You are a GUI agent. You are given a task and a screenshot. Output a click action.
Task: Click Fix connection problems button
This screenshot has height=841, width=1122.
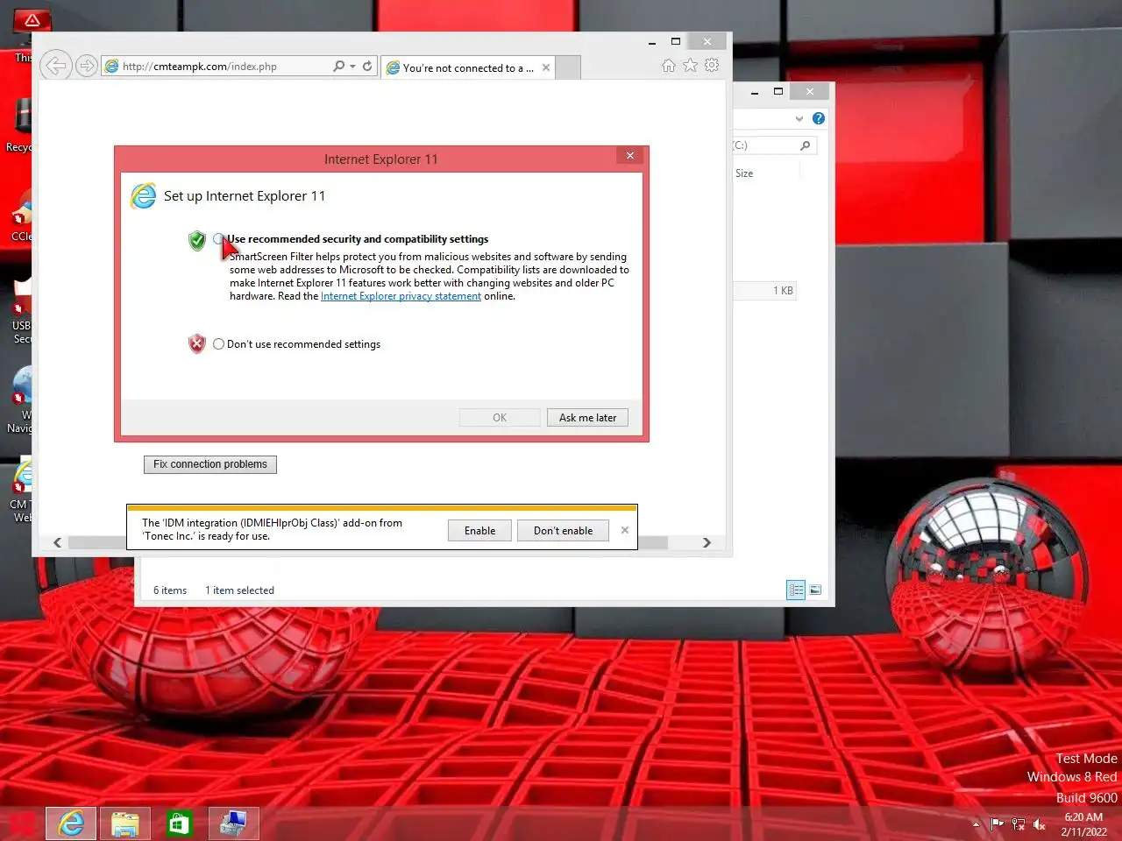click(x=210, y=464)
